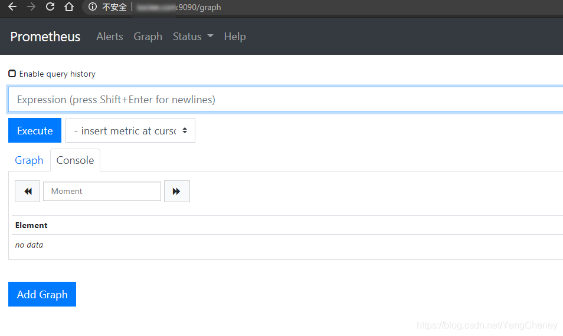
Task: Expand the Status menu in navbar
Action: 193,37
